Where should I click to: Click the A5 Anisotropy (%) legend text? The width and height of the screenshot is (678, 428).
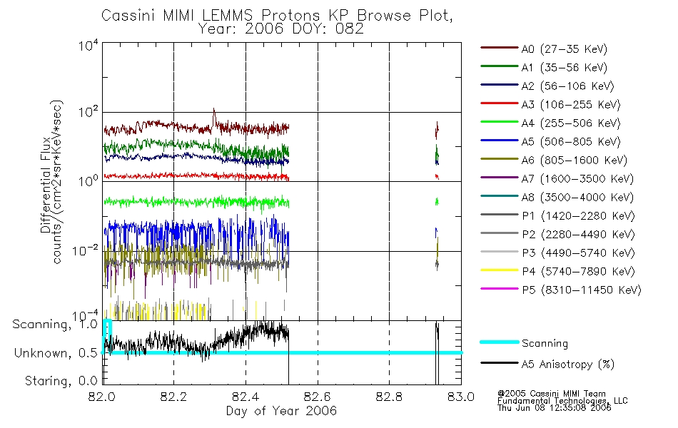pyautogui.click(x=568, y=365)
